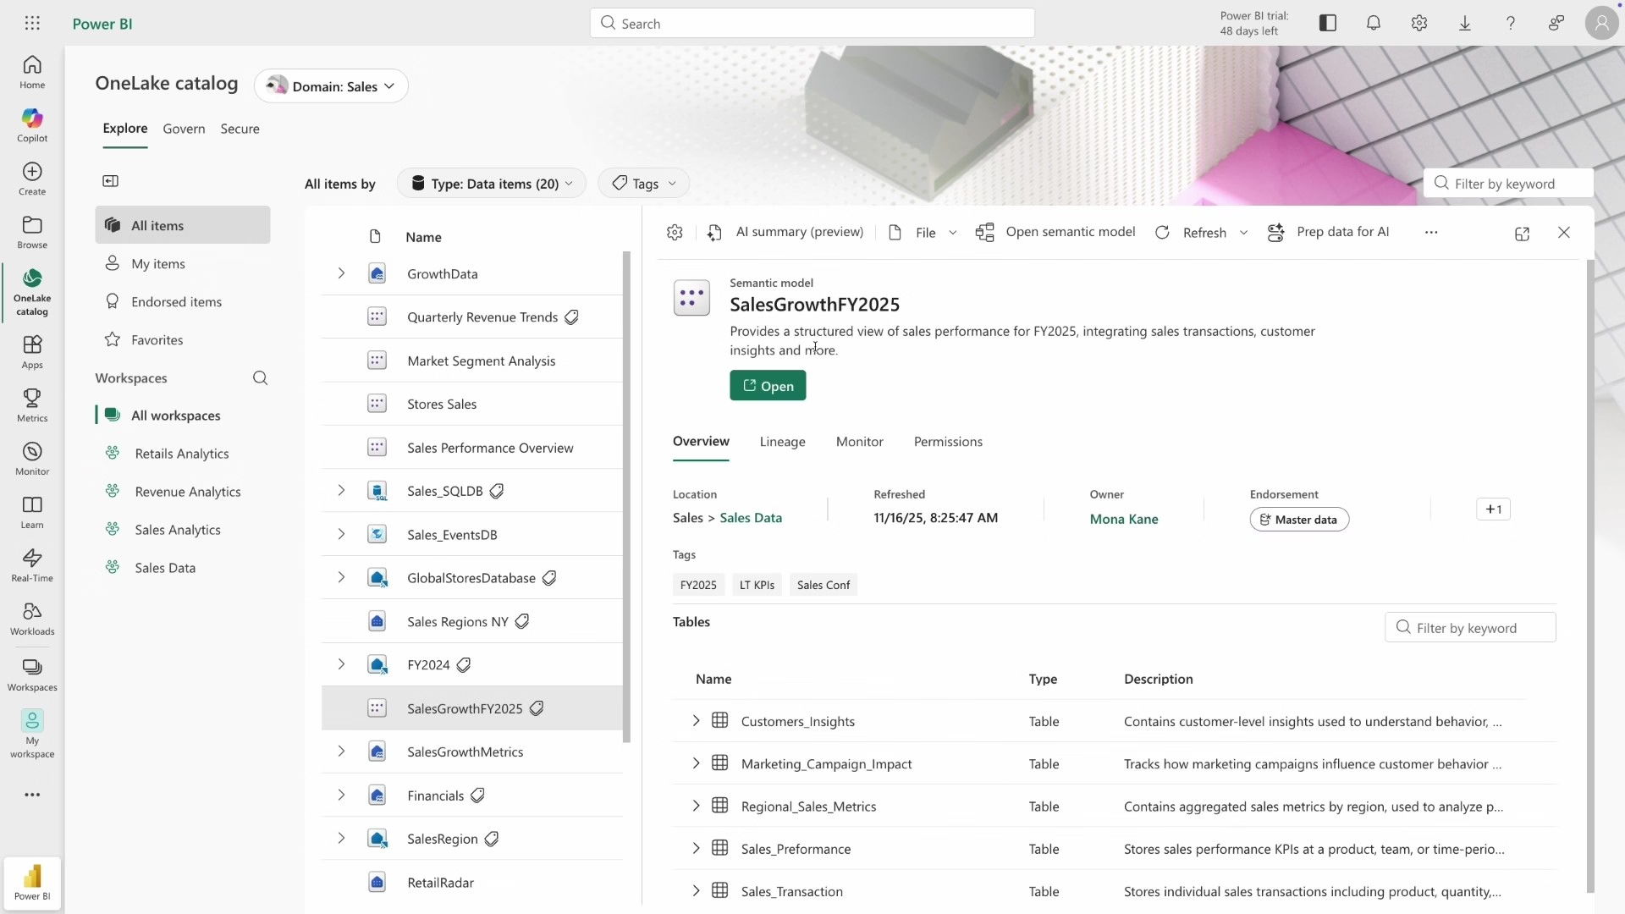This screenshot has width=1625, height=914.
Task: Click the LT KPIs tag
Action: [x=757, y=585]
